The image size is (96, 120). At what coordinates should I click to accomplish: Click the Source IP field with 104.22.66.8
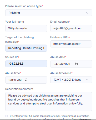pos(26,64)
